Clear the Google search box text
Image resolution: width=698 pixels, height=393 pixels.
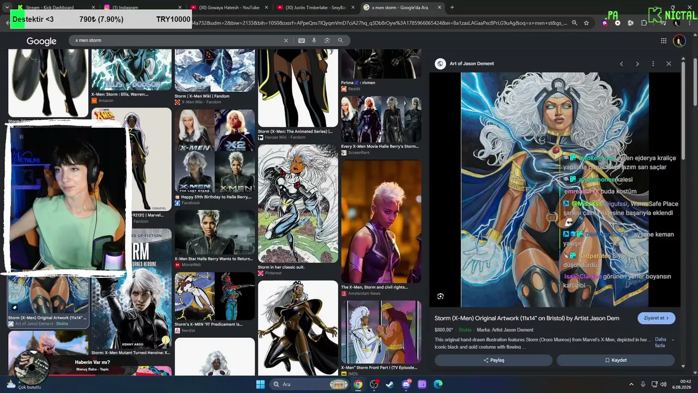[x=286, y=40]
